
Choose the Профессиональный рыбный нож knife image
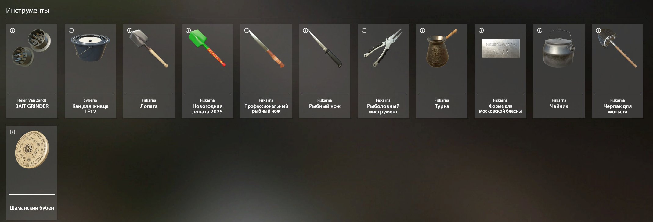[266, 48]
